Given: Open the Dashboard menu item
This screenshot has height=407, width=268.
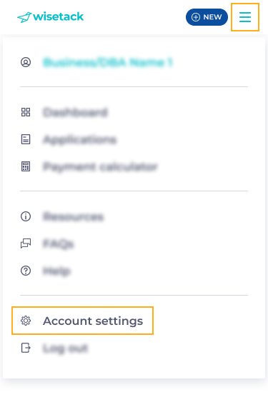Looking at the screenshot, I should (x=75, y=112).
